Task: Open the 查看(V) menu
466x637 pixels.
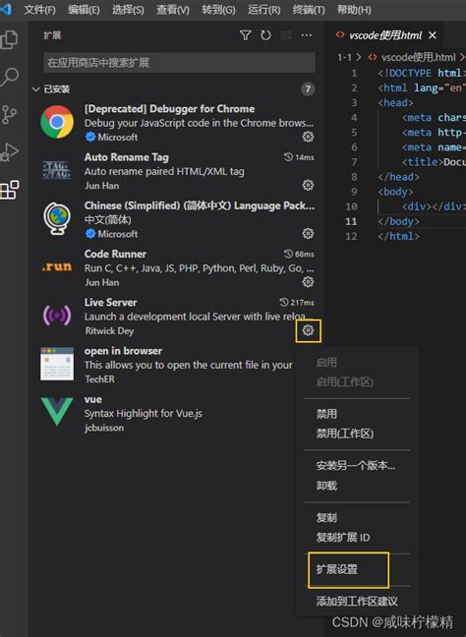Action: pos(173,10)
